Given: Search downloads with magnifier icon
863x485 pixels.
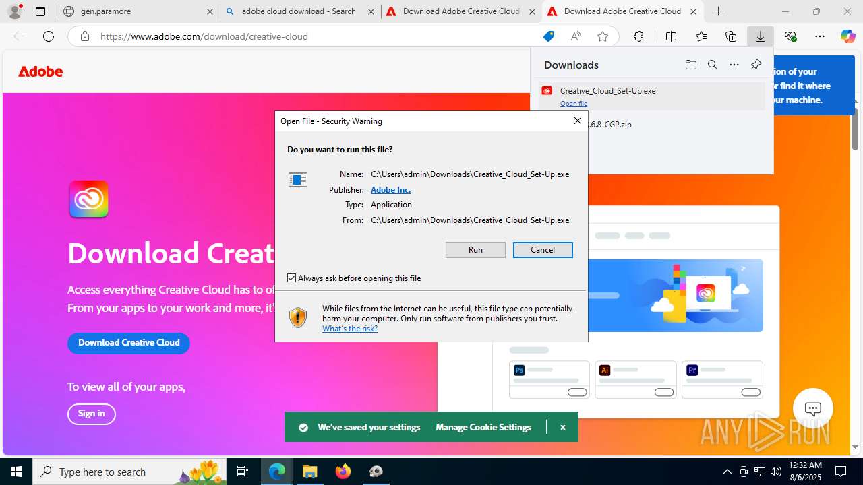Looking at the screenshot, I should [x=713, y=65].
